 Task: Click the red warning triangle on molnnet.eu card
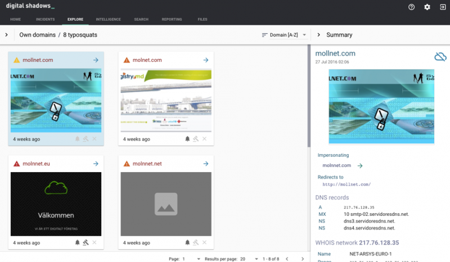[x=17, y=164]
